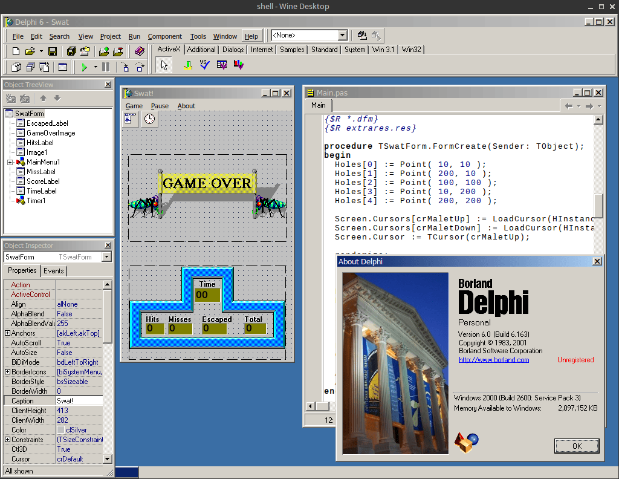Screen dimensions: 619x479
Task: Click the Help book toolbar icon
Action: tap(140, 51)
